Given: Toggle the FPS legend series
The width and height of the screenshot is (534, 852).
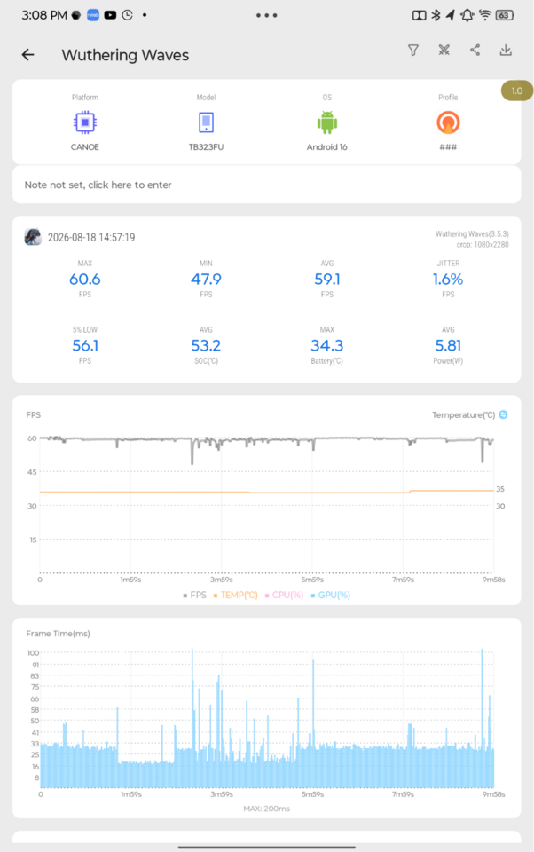Looking at the screenshot, I should click(195, 595).
